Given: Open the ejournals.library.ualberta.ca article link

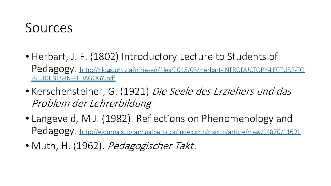Looking at the screenshot, I should (x=190, y=131).
